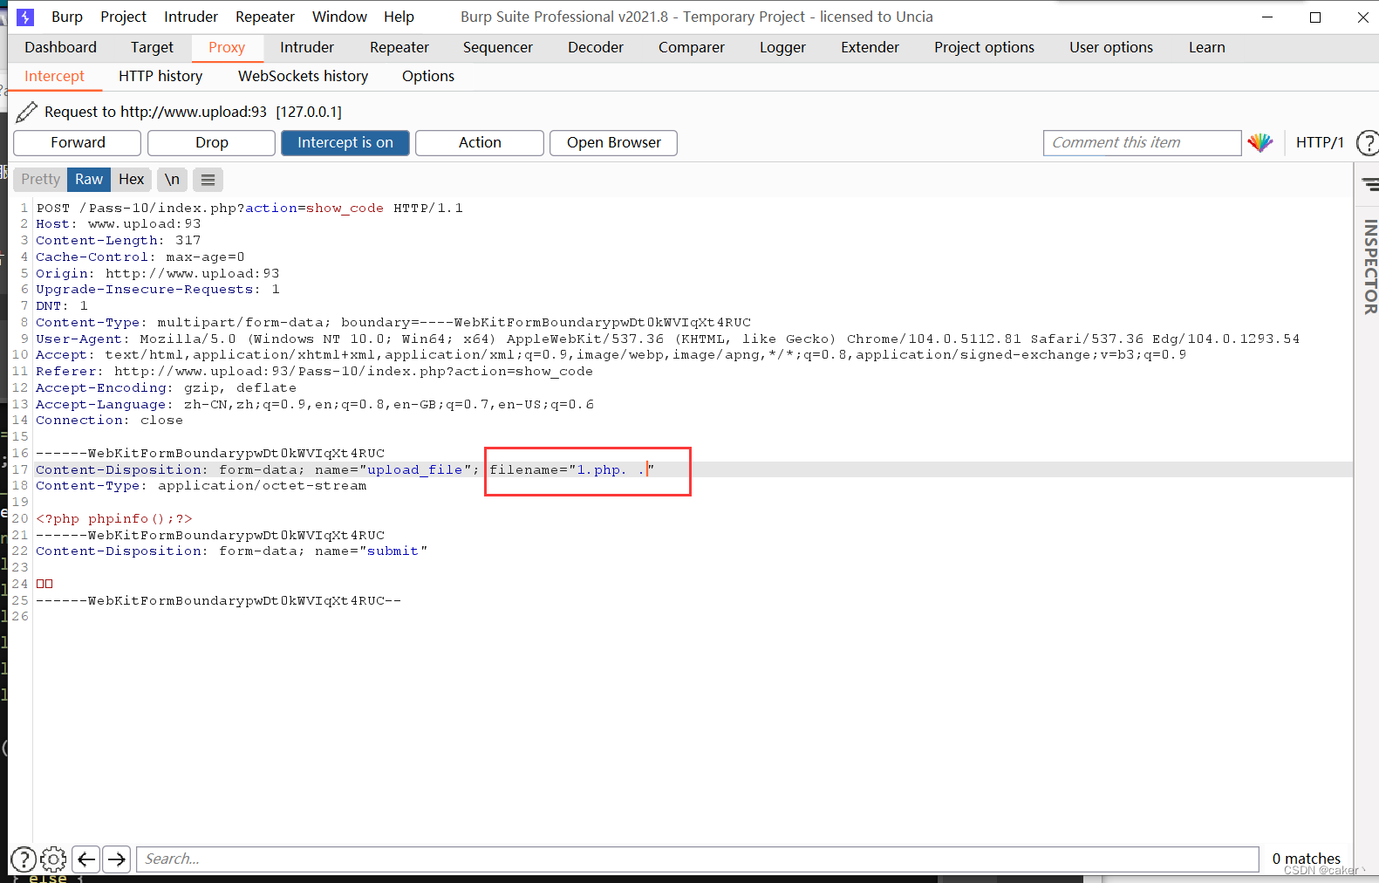This screenshot has width=1379, height=883.
Task: Open the Comparer tab
Action: coord(692,47)
